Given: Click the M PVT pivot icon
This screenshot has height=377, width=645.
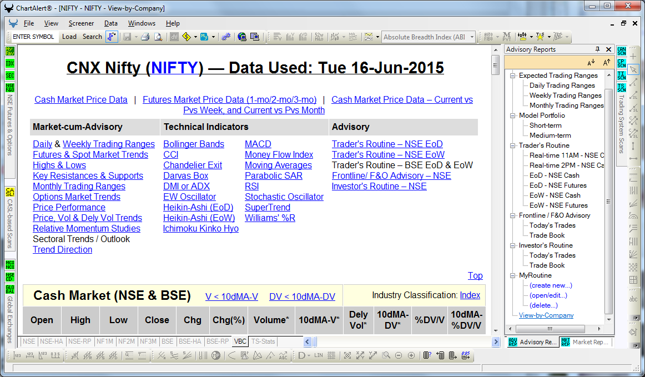Looking at the screenshot, I should pyautogui.click(x=507, y=37).
